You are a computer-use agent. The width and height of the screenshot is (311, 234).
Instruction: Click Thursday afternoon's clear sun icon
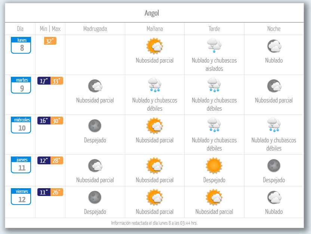point(214,165)
